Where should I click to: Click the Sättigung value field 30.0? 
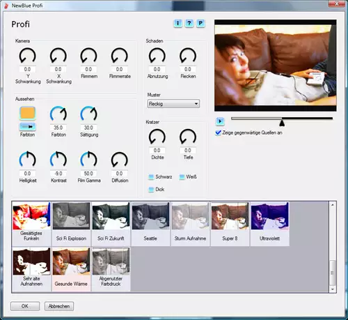[x=88, y=128]
